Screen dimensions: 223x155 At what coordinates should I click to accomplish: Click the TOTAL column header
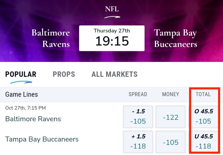coord(204,94)
